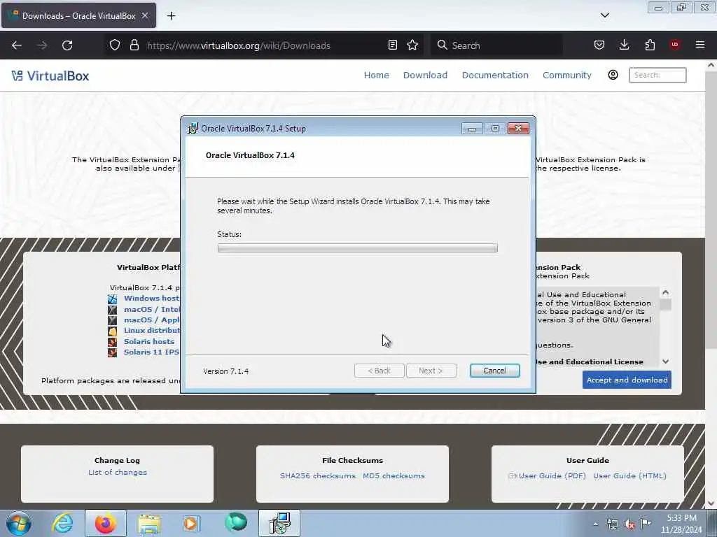Viewport: 717px width, 537px height.
Task: Open Windows Media Player from taskbar
Action: (x=190, y=523)
